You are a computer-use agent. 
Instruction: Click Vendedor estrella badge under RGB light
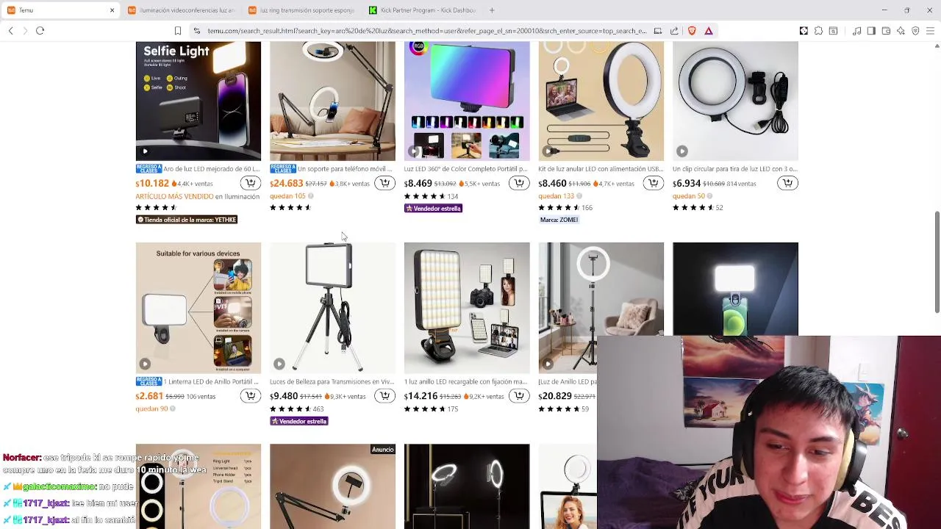pyautogui.click(x=433, y=209)
